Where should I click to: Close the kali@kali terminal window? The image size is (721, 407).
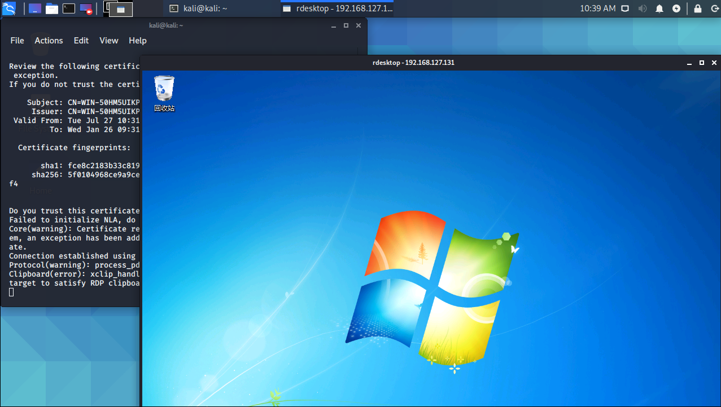[x=359, y=25]
